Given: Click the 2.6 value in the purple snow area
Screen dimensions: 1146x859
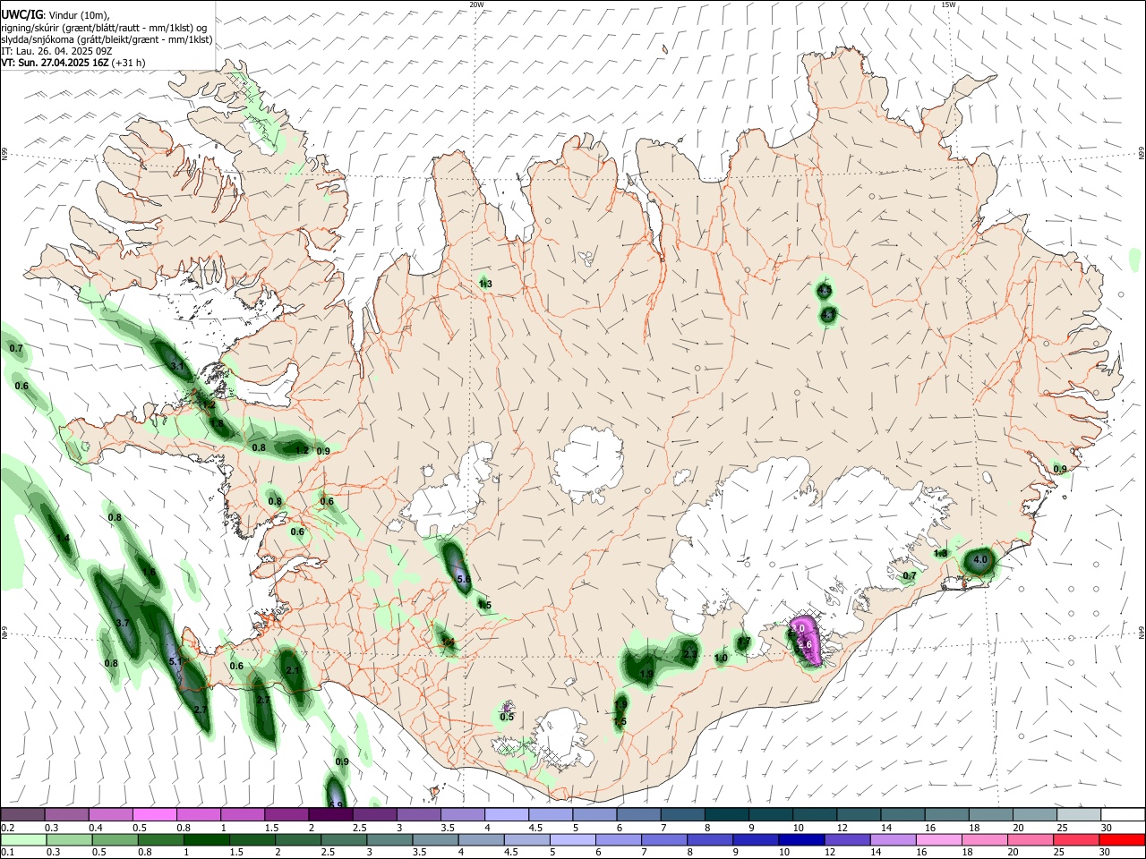Looking at the screenshot, I should (x=804, y=645).
